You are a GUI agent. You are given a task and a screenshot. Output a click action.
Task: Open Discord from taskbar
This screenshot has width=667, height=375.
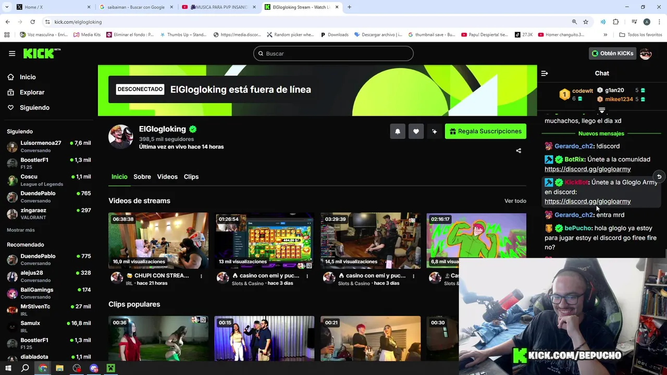click(x=94, y=368)
